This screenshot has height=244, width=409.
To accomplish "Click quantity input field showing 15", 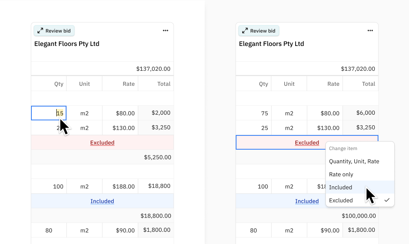I will pos(49,113).
